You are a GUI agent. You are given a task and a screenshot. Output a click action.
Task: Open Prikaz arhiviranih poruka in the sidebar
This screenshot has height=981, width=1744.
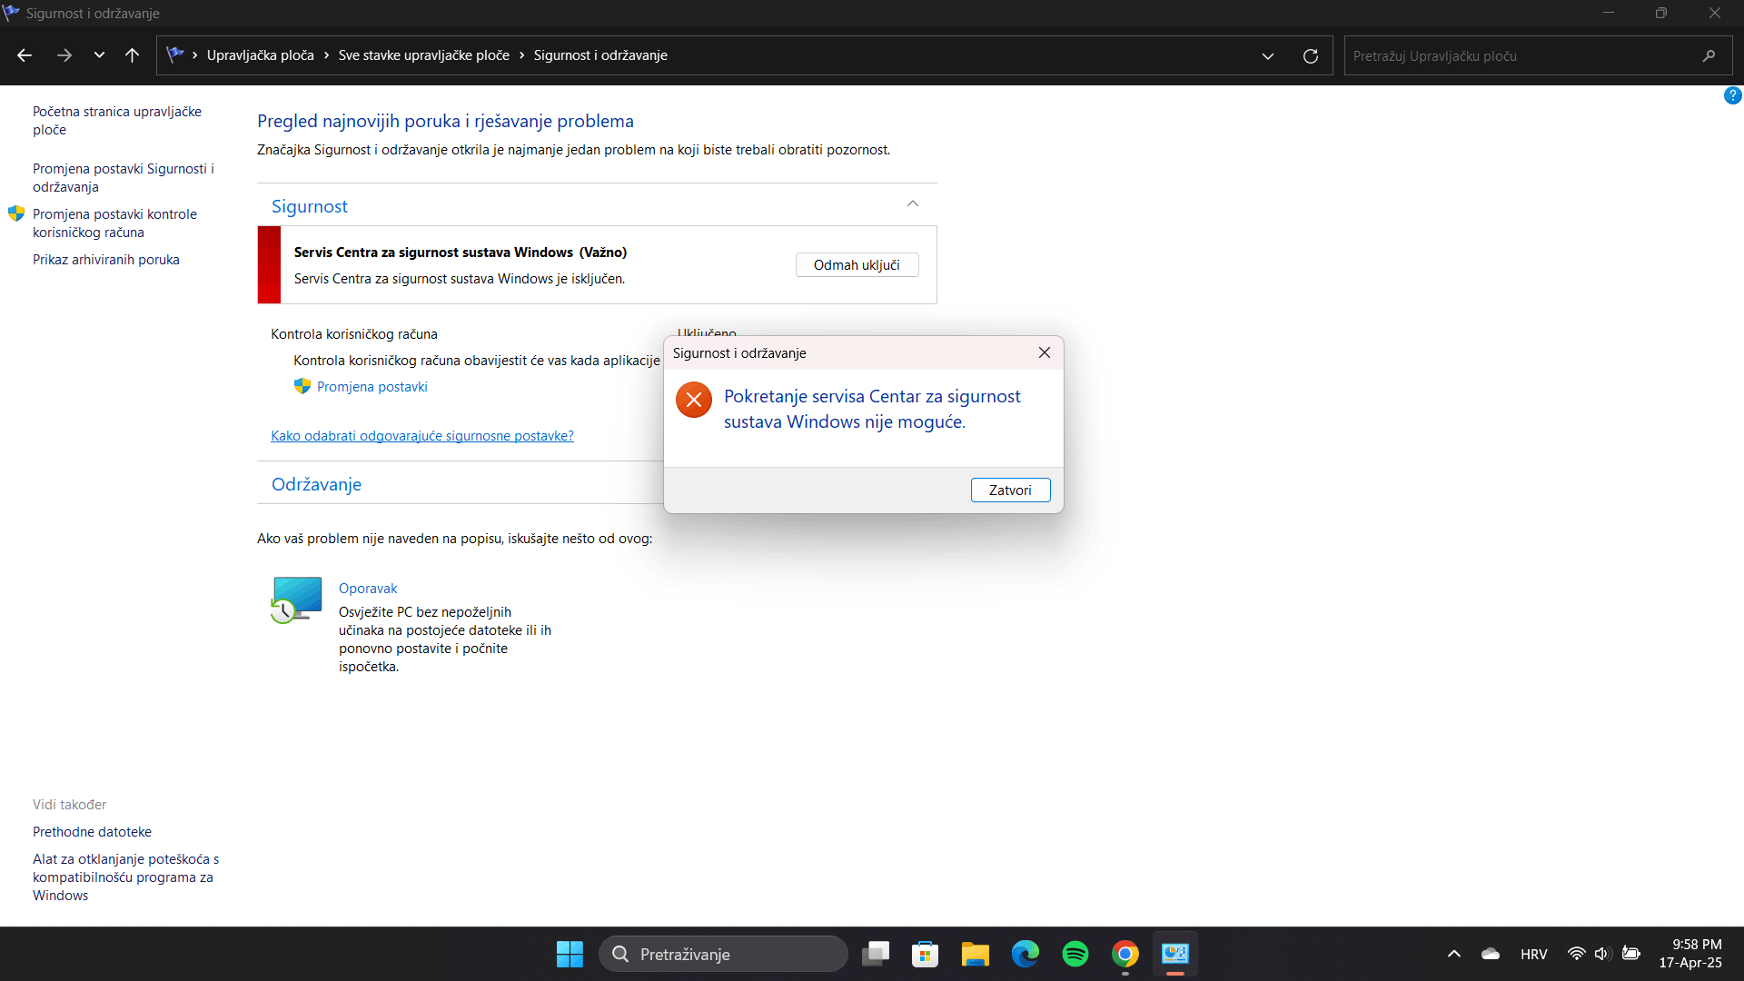[x=106, y=260]
